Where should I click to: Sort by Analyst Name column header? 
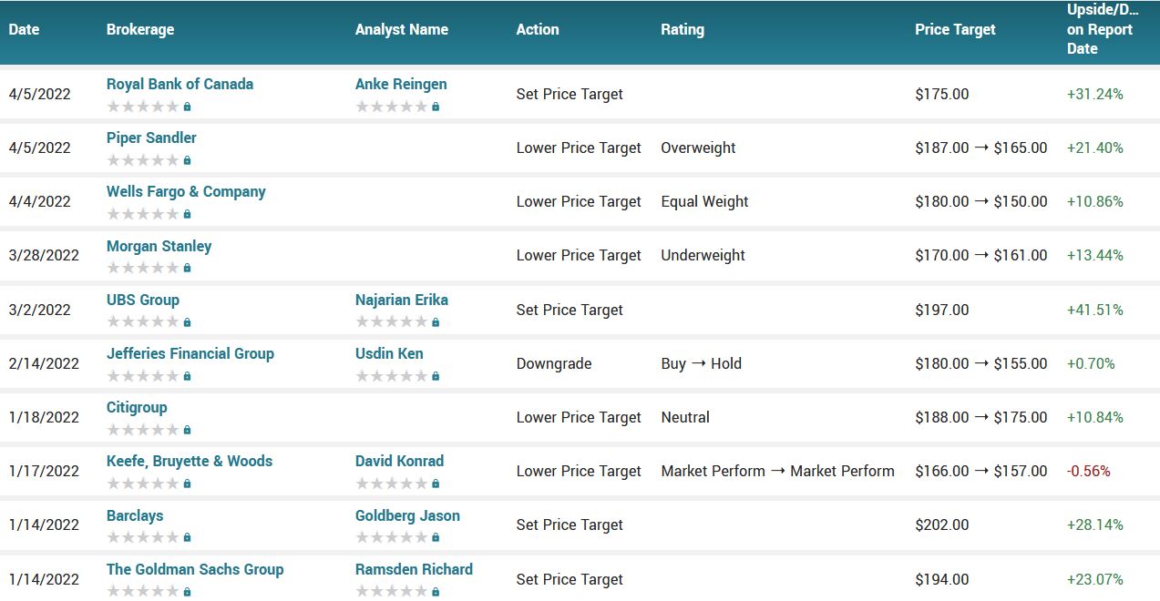402,29
